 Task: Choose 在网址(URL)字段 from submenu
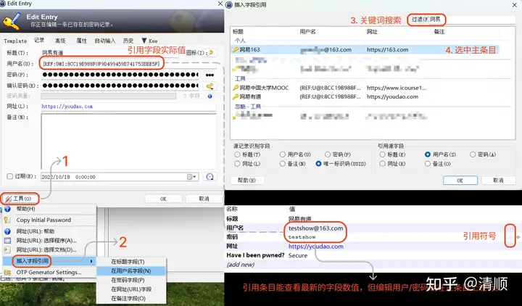point(131,289)
